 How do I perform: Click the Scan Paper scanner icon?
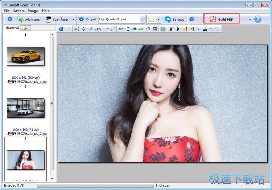[49, 19]
